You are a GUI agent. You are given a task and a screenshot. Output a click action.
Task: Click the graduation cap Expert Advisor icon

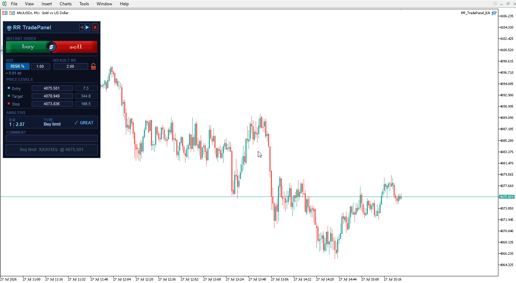[494, 13]
